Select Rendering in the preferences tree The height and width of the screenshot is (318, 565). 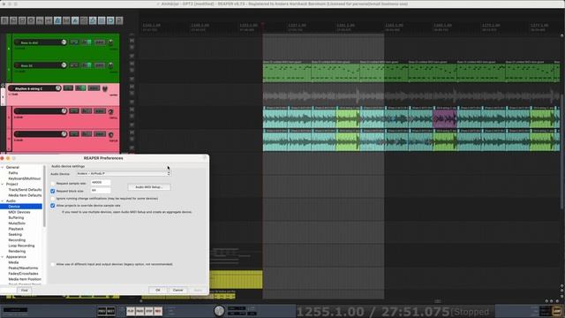pyautogui.click(x=17, y=251)
